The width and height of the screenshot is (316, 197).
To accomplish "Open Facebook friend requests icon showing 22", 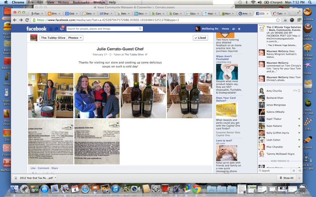I will click(62, 29).
